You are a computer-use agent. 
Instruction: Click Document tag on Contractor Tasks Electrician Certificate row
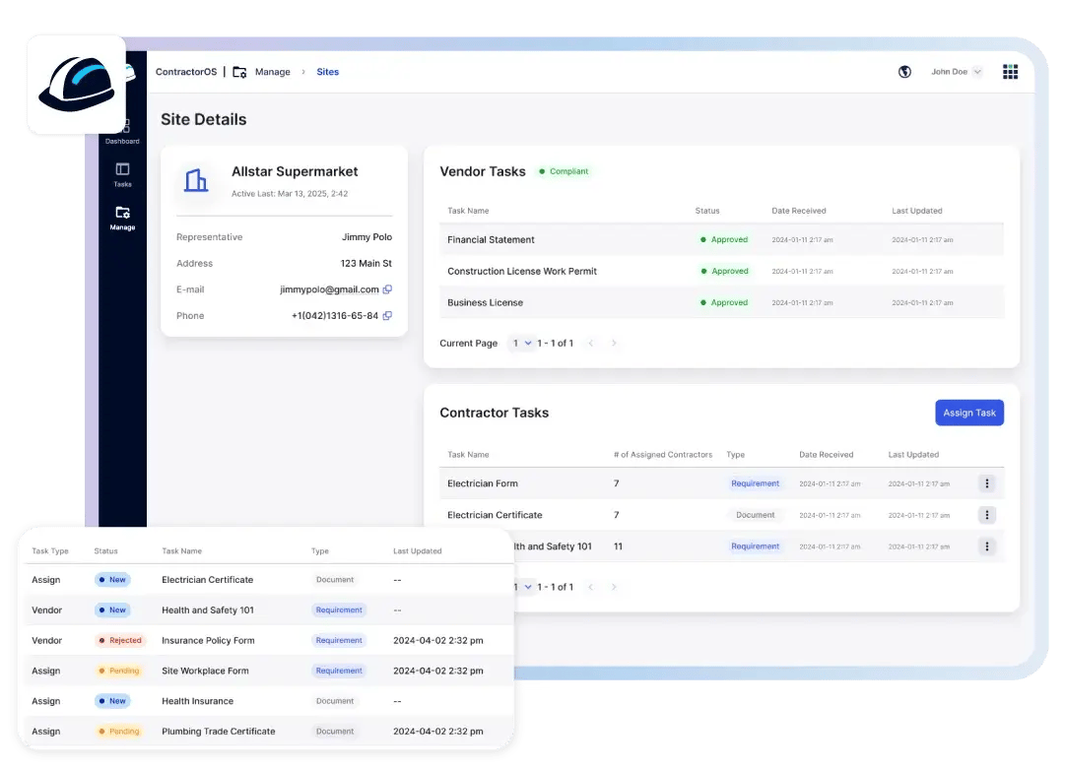coord(755,515)
